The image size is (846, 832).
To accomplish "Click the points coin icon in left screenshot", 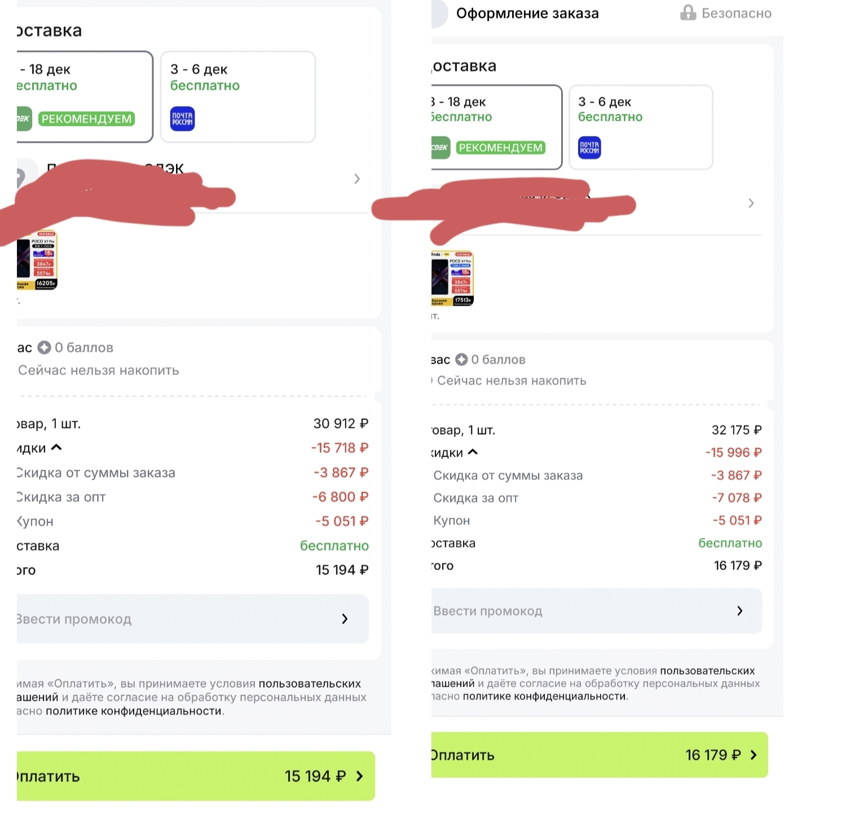I will pyautogui.click(x=45, y=348).
